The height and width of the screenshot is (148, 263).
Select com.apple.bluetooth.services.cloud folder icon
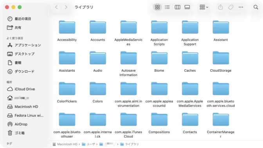coord(221,88)
